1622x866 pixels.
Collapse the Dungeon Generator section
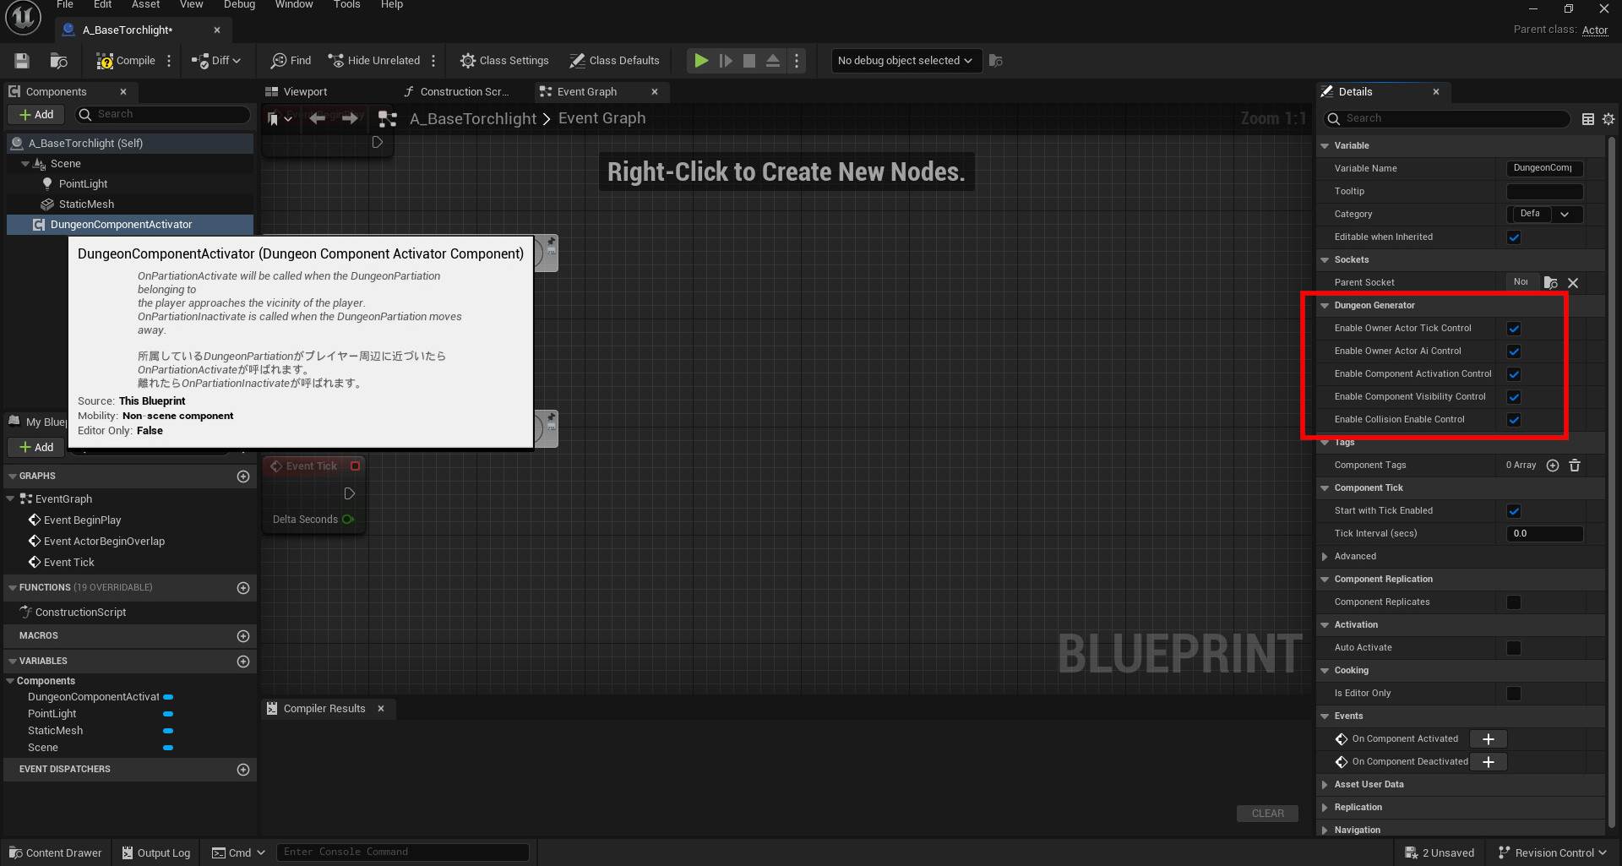(x=1325, y=306)
